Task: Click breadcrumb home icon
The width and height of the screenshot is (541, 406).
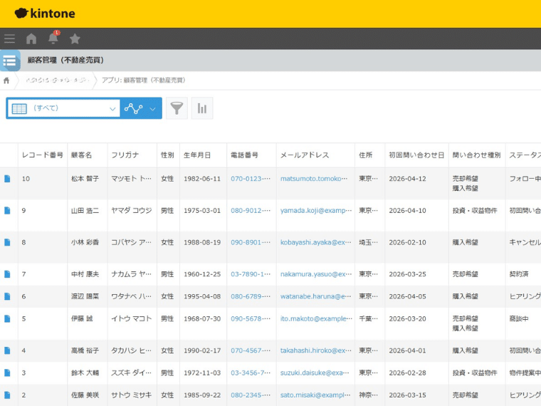Action: (x=7, y=80)
